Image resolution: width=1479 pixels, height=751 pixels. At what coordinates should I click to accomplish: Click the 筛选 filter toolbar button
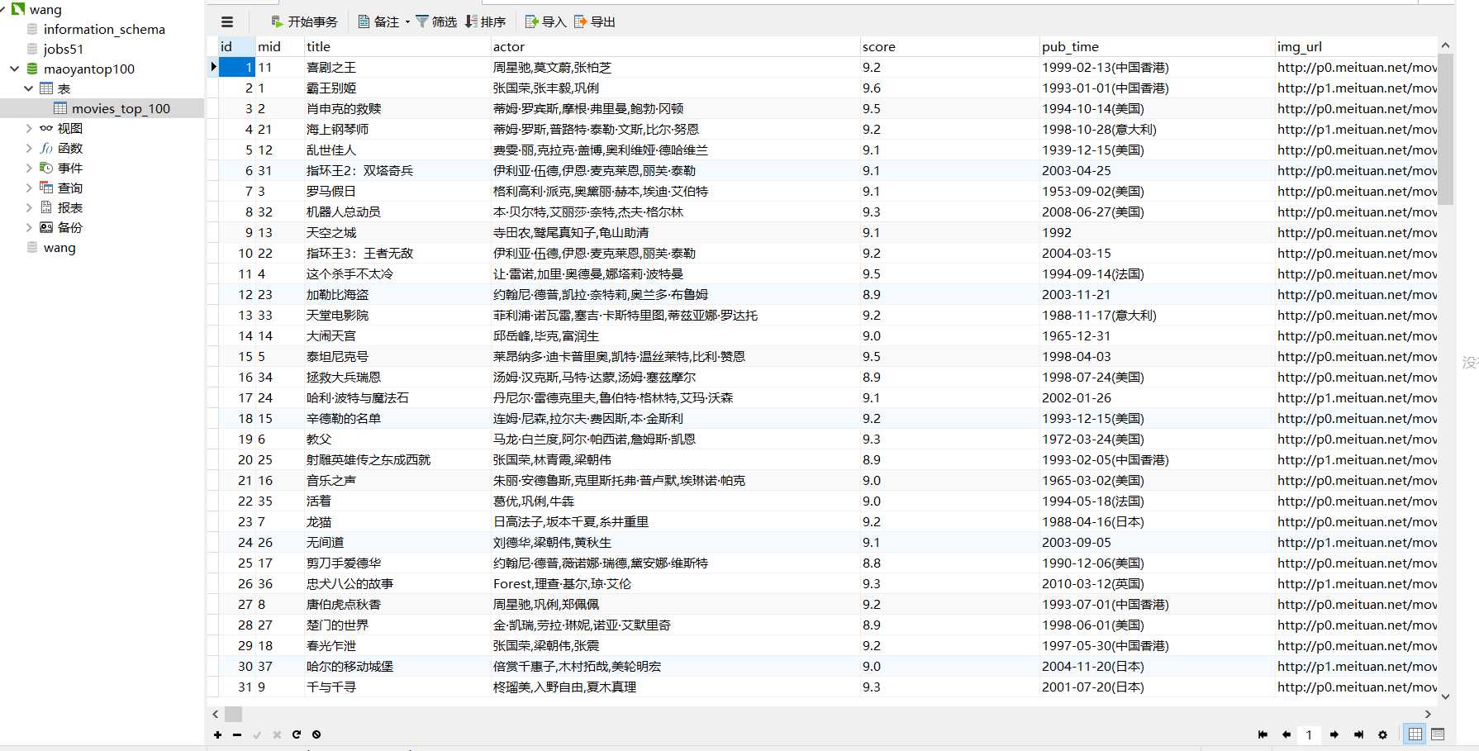pos(435,22)
